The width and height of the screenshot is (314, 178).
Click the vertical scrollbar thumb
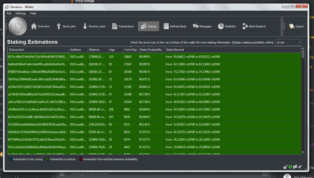tap(303, 54)
